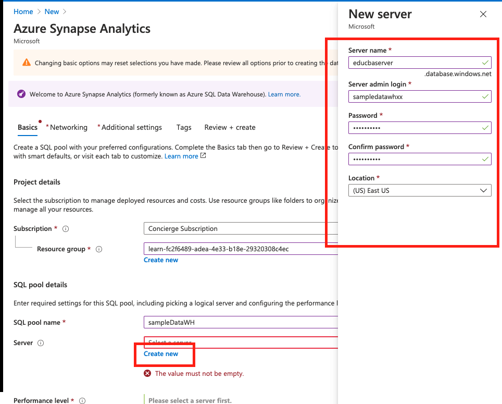Open Learn more link under Basics description
This screenshot has height=404, width=502.
181,156
